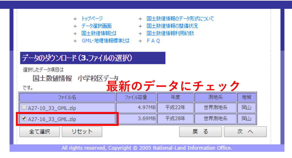292x158 pixels.
Task: Proceed with the 次へ button
Action: pyautogui.click(x=245, y=131)
